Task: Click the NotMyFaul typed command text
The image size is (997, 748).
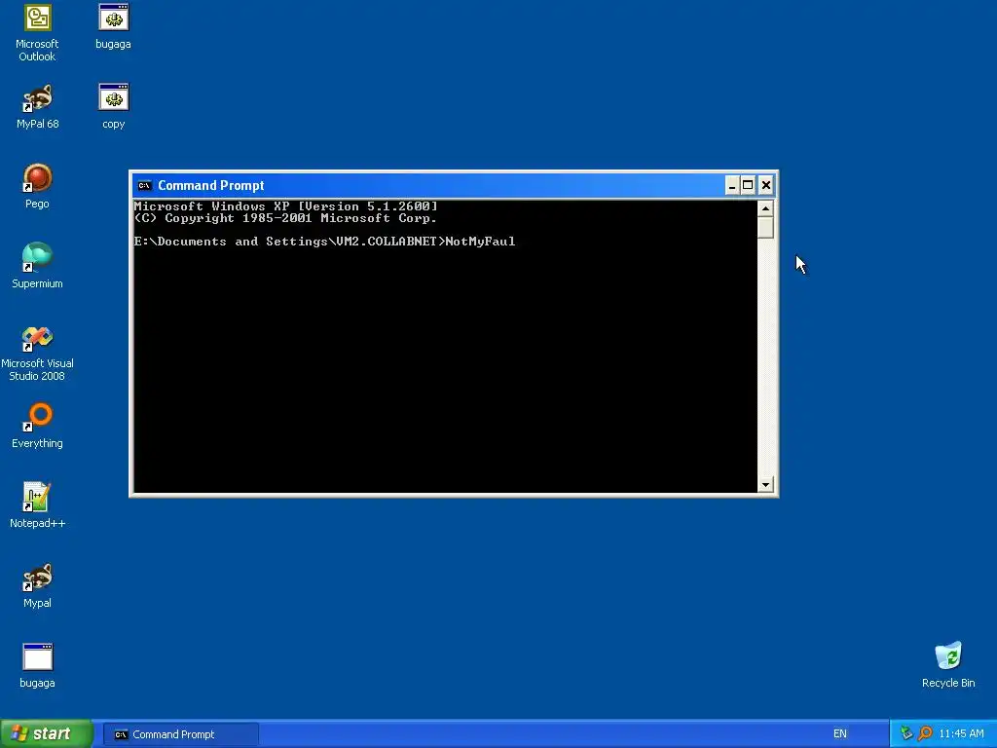Action: click(x=480, y=242)
